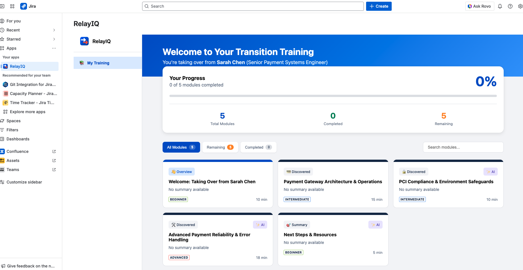The width and height of the screenshot is (523, 270).
Task: Open the app switcher grid icon
Action: pos(12,6)
